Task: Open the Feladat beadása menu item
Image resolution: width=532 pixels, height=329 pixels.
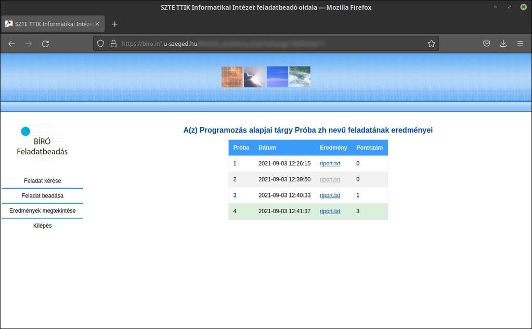Action: pos(43,196)
